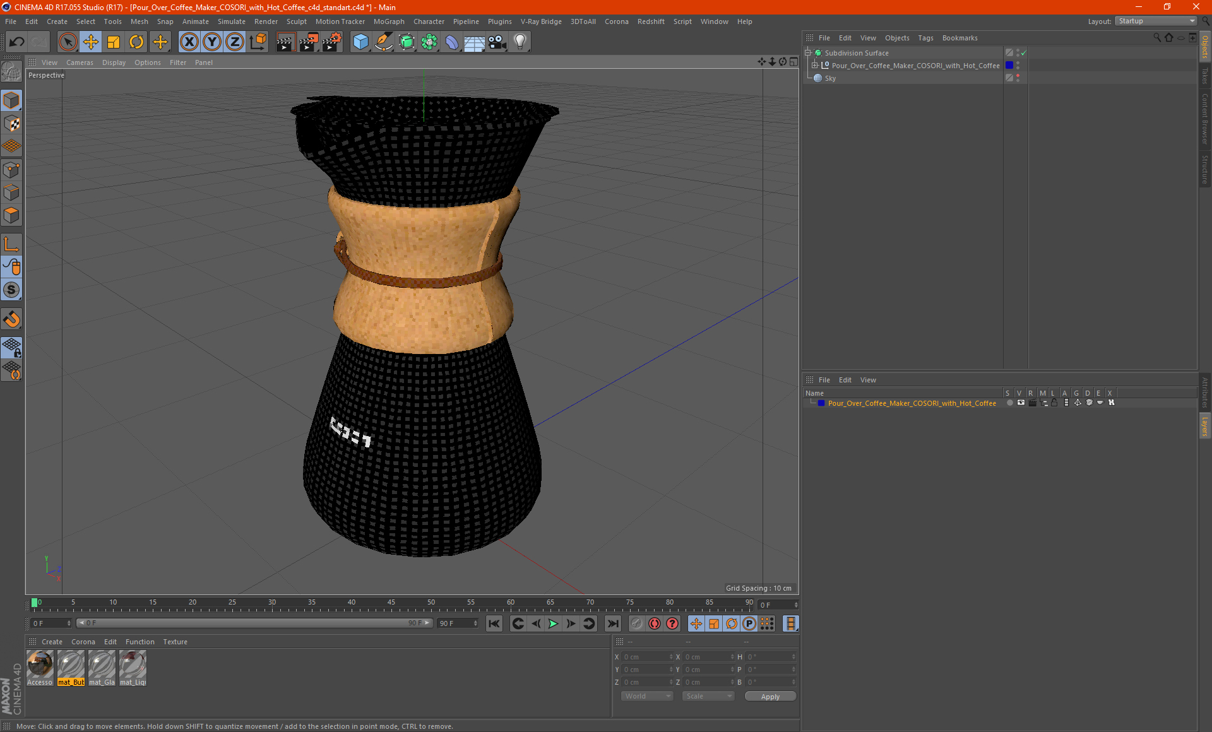Screen dimensions: 1212x732
Task: Add a Cube primitive object
Action: point(360,42)
